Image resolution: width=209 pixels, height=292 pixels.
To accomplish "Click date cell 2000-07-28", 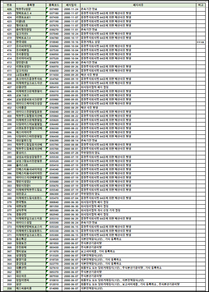I will coord(71,153).
